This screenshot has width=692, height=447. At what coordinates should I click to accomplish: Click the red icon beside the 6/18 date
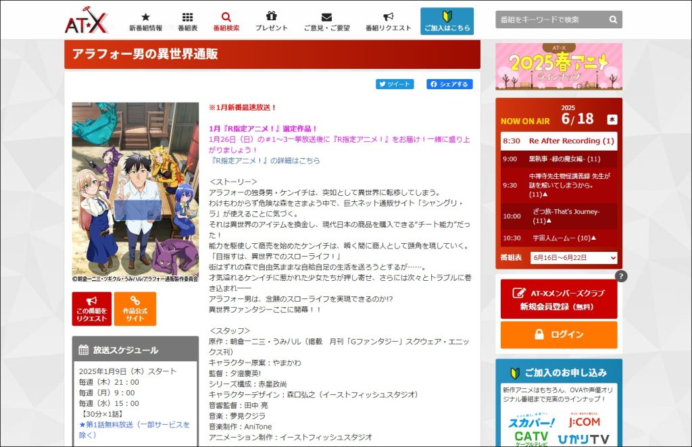tap(612, 118)
